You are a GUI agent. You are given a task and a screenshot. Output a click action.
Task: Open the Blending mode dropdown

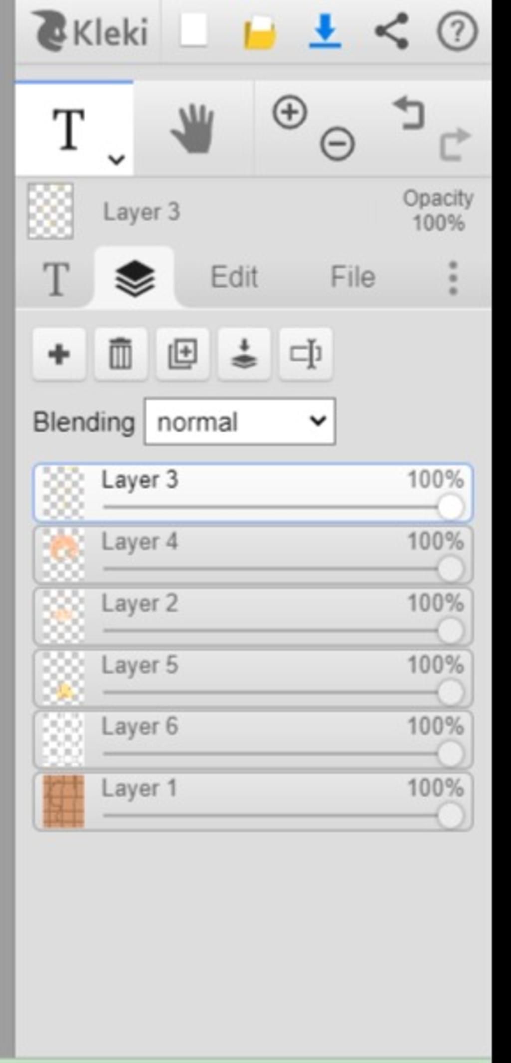tap(240, 422)
